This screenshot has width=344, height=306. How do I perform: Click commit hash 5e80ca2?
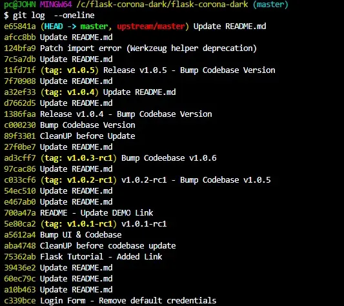coord(20,224)
